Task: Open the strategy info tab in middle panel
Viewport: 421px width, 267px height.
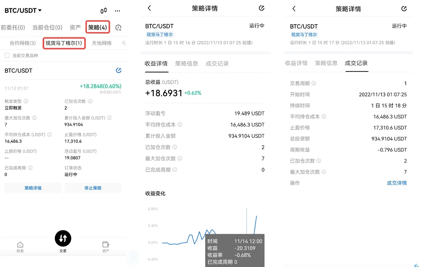Action: pos(186,63)
